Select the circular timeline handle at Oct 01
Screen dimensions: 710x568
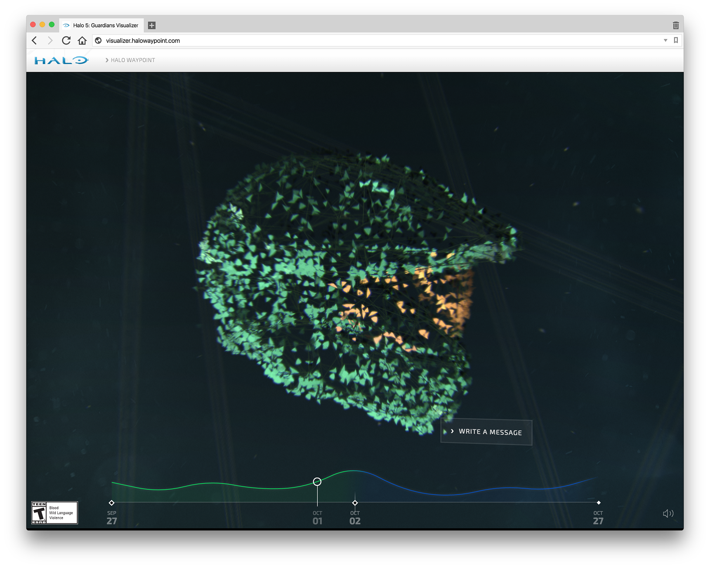[317, 481]
